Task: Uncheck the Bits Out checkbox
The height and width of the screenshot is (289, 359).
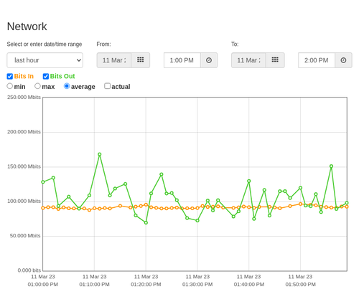Action: click(46, 76)
